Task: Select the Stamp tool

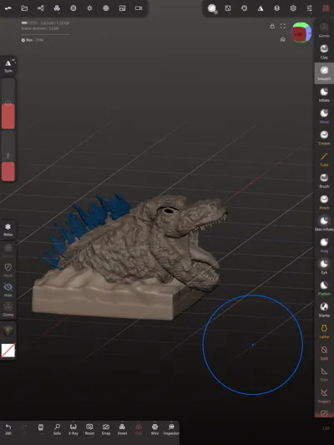Action: pos(324,310)
